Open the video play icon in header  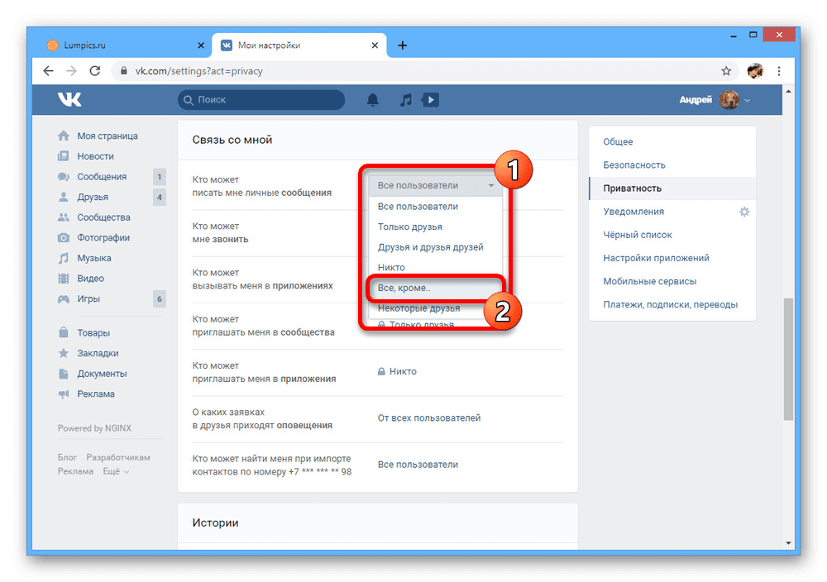click(430, 100)
